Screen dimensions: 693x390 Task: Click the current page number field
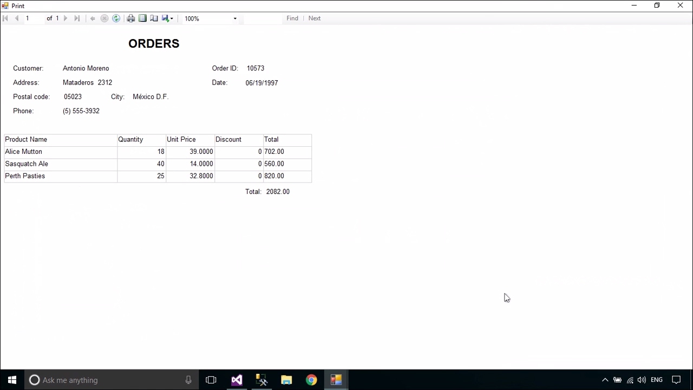[x=33, y=18]
